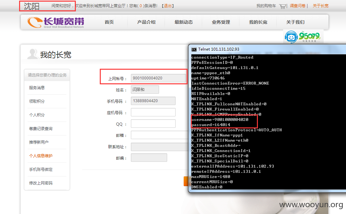The image size is (346, 214).
Task: Click the DNSEnabled=0 line in Telnet
Action: click(x=207, y=187)
